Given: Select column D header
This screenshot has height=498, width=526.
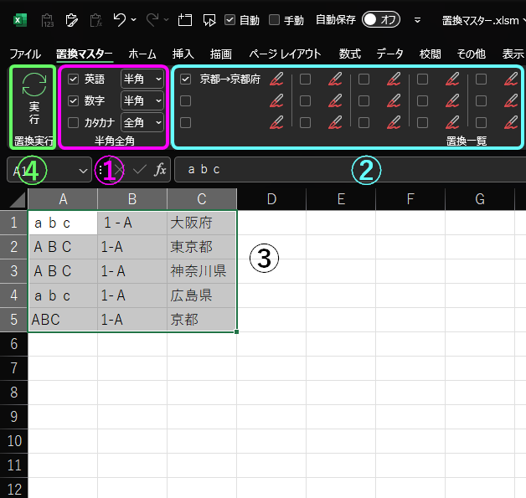Looking at the screenshot, I should [271, 199].
